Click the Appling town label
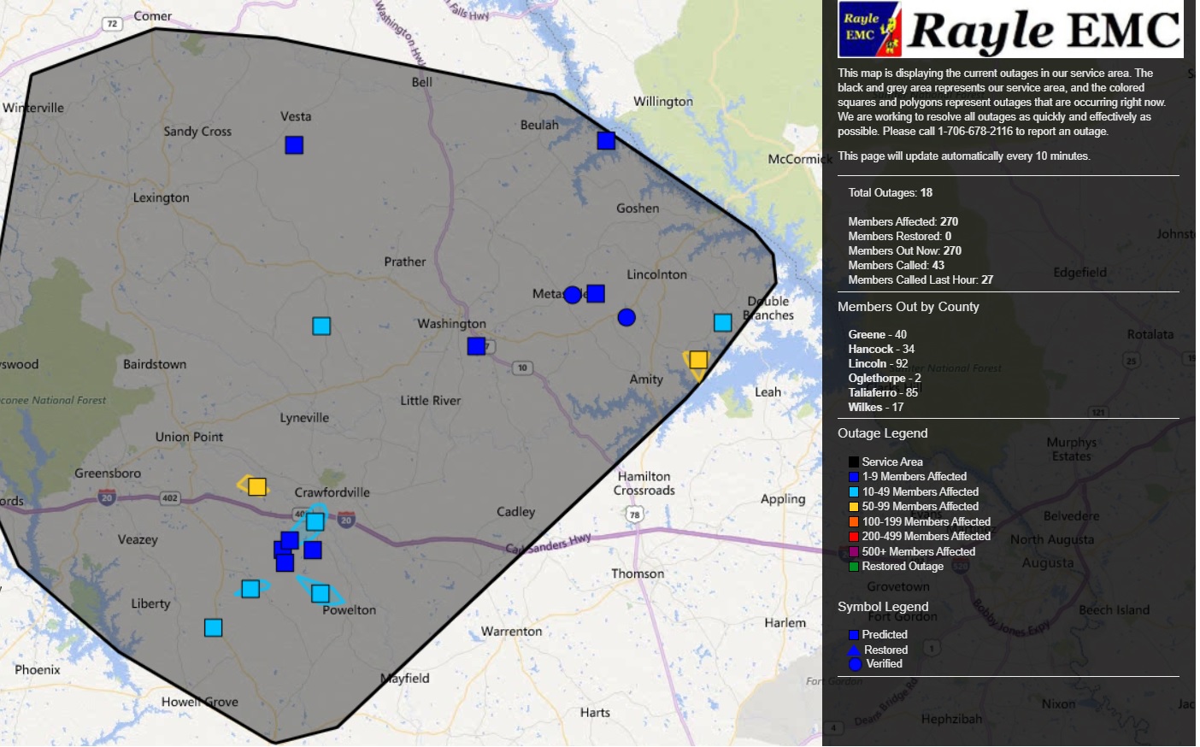 (783, 499)
